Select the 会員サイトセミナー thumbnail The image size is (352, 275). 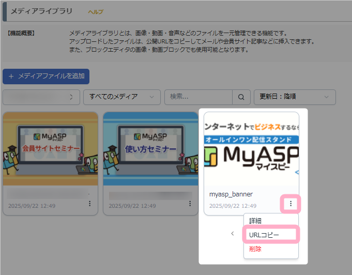(x=50, y=149)
